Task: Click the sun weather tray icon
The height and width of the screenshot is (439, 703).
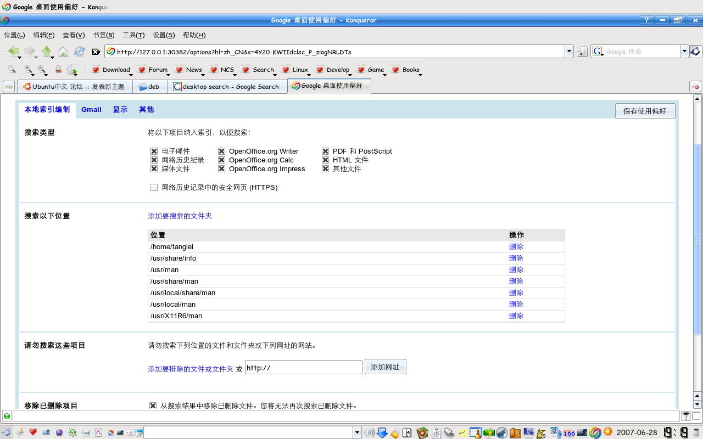Action: point(608,432)
